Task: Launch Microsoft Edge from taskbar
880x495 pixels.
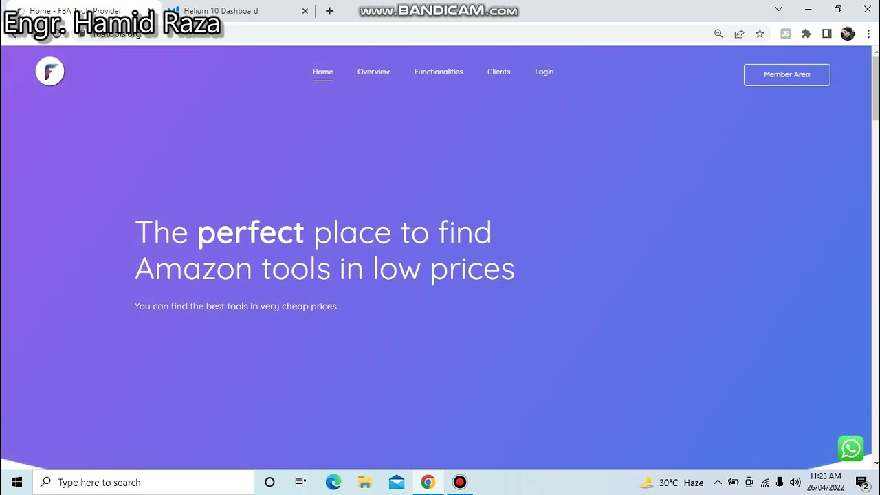Action: tap(333, 483)
